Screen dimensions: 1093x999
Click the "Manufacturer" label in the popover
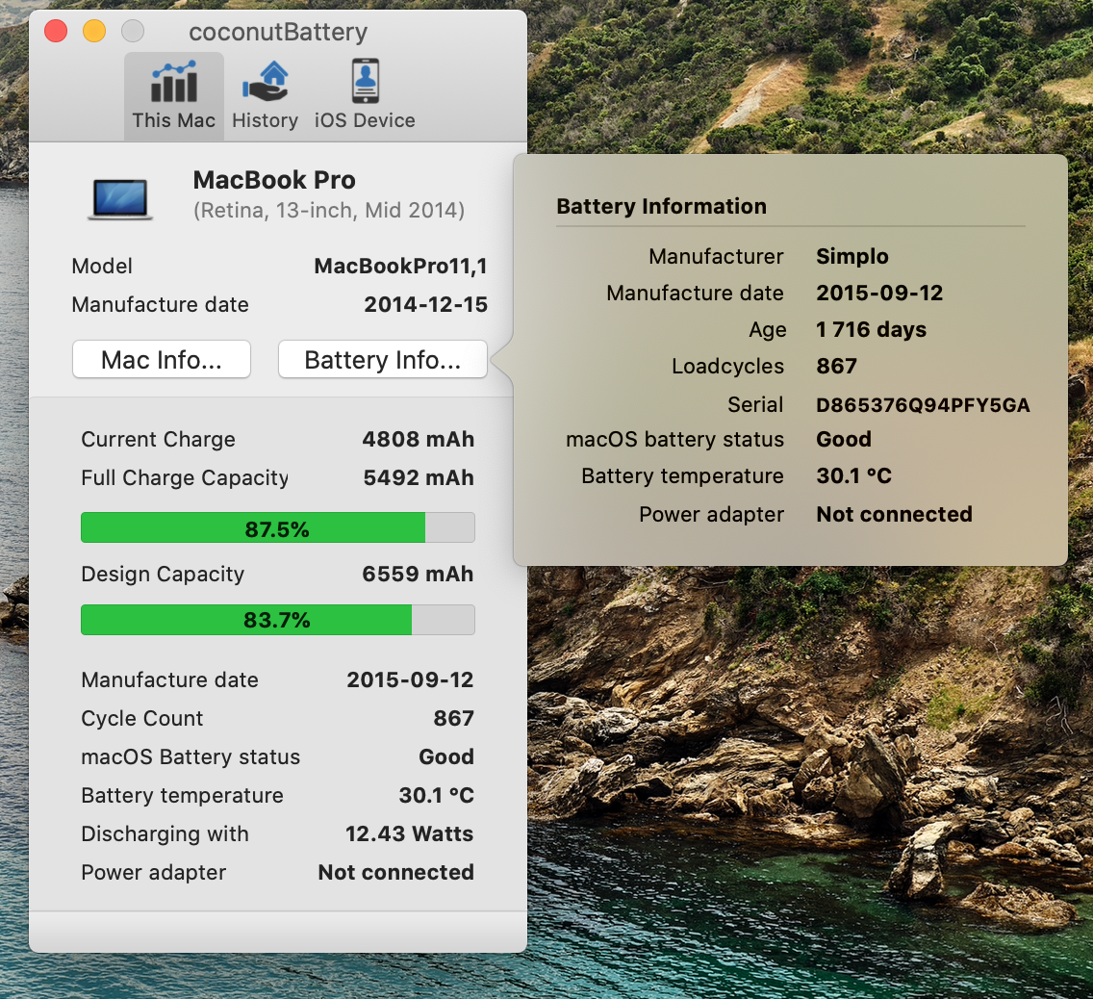[x=716, y=257]
